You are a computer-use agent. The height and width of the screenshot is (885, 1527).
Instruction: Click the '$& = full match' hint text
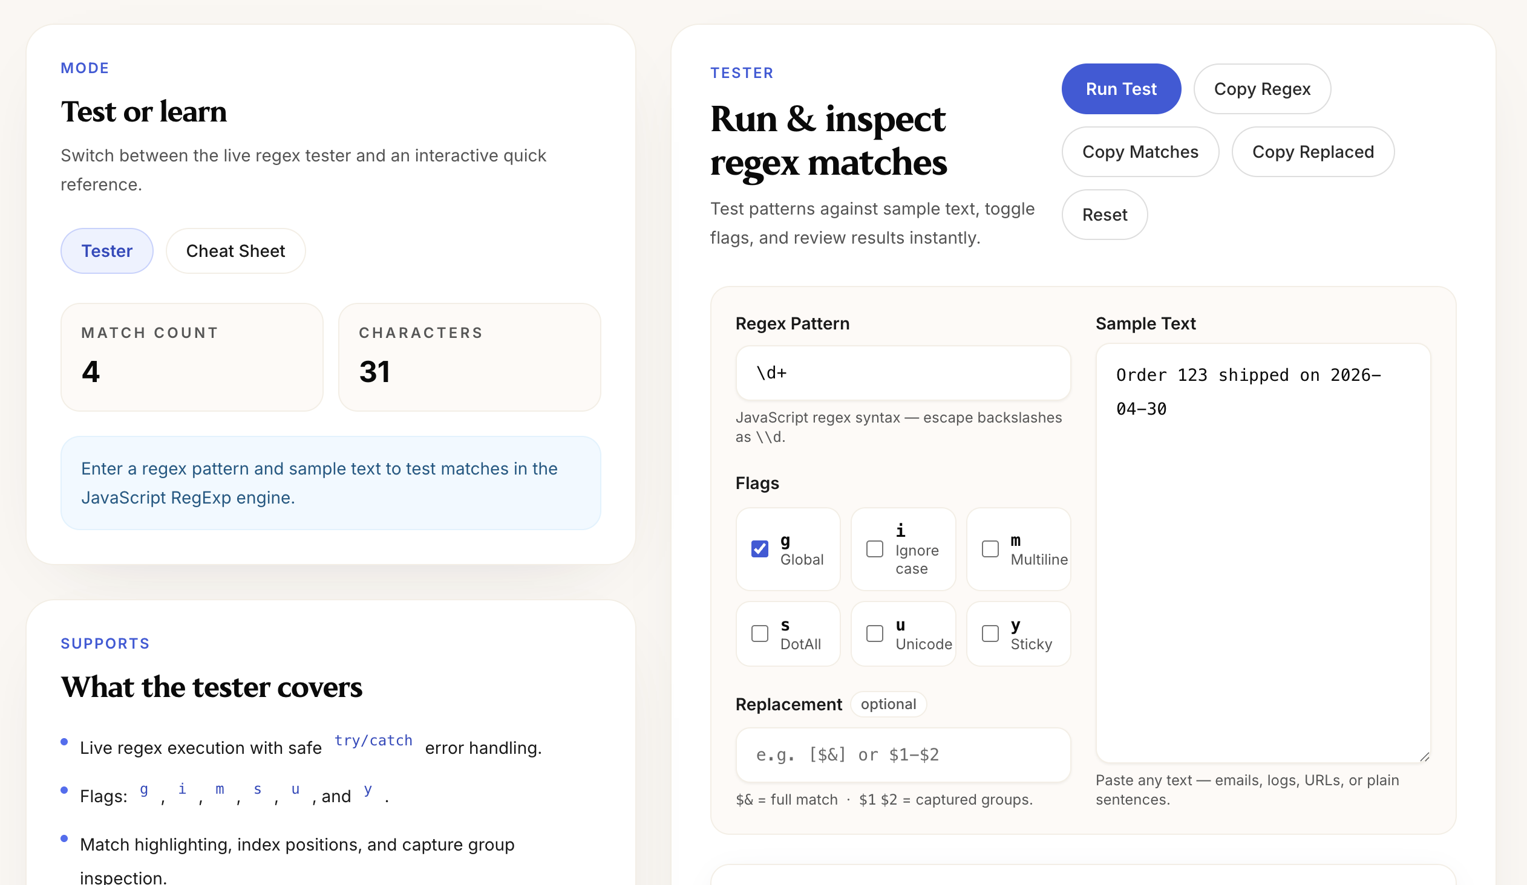tap(884, 800)
